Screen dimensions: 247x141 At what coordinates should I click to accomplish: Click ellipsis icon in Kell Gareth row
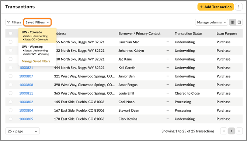(168, 68)
